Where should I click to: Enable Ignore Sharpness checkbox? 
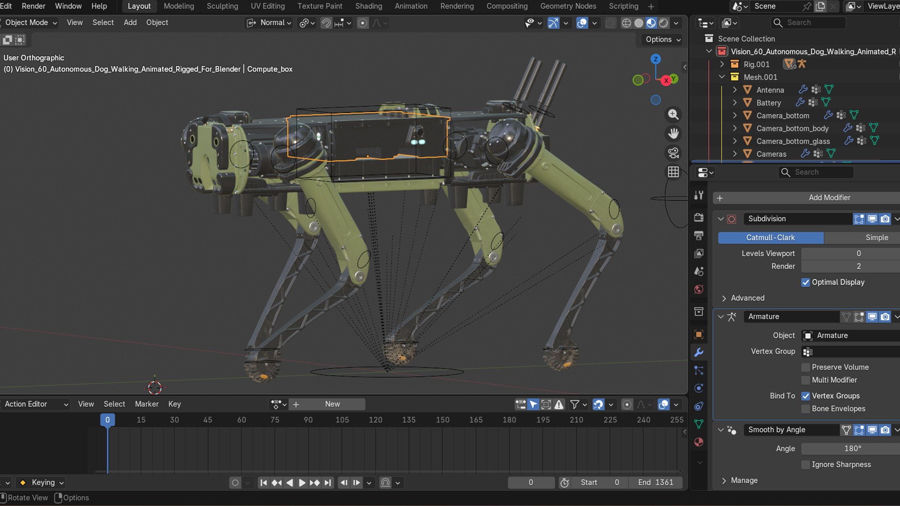pos(805,465)
